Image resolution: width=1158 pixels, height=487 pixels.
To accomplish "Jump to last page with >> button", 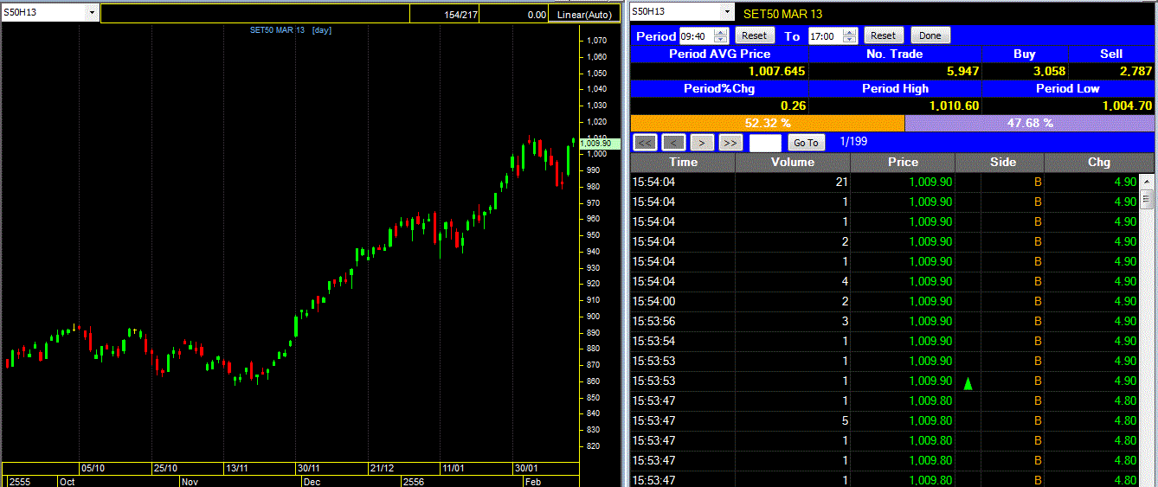I will coord(731,143).
